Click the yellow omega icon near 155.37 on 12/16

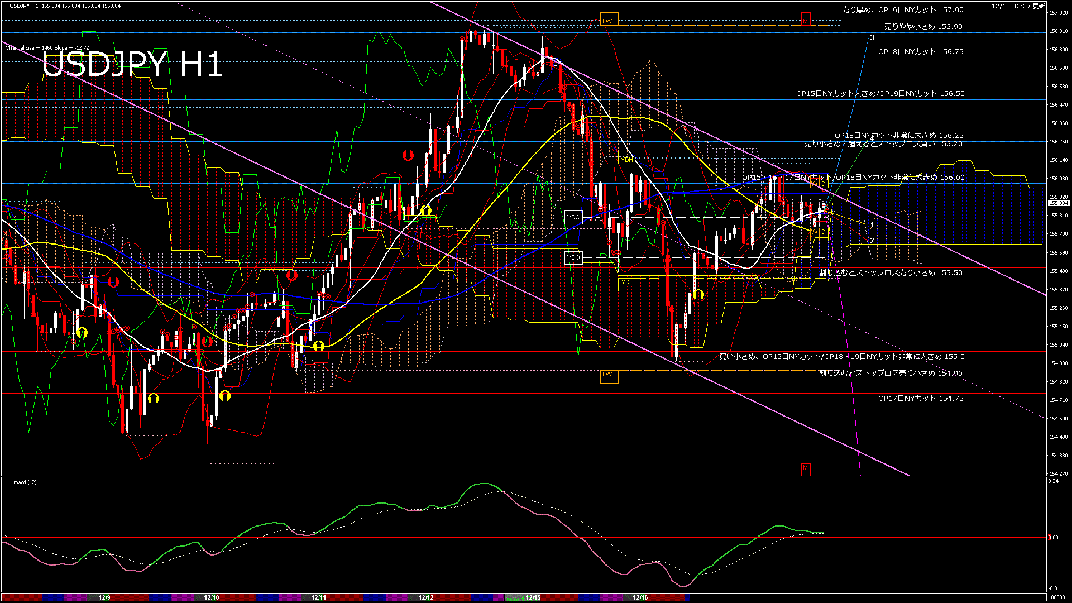(x=699, y=294)
